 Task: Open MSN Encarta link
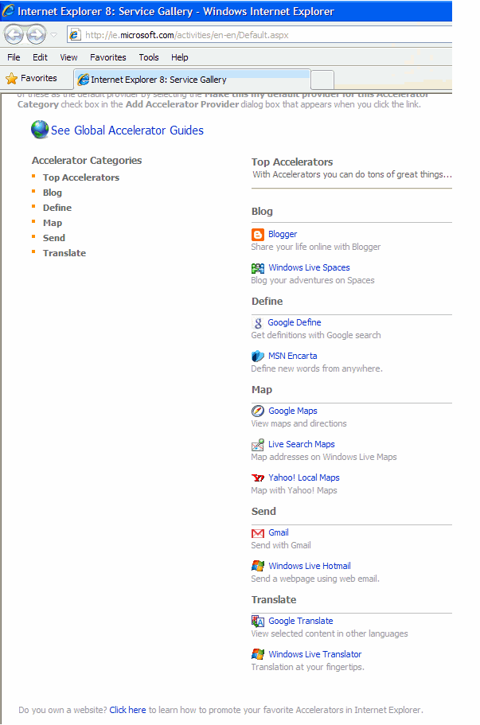click(x=293, y=356)
